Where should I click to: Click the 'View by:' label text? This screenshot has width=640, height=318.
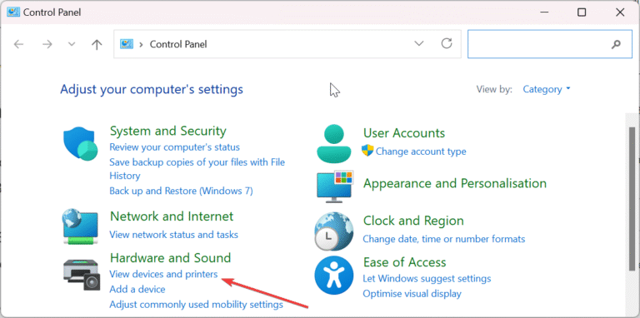pyautogui.click(x=494, y=89)
